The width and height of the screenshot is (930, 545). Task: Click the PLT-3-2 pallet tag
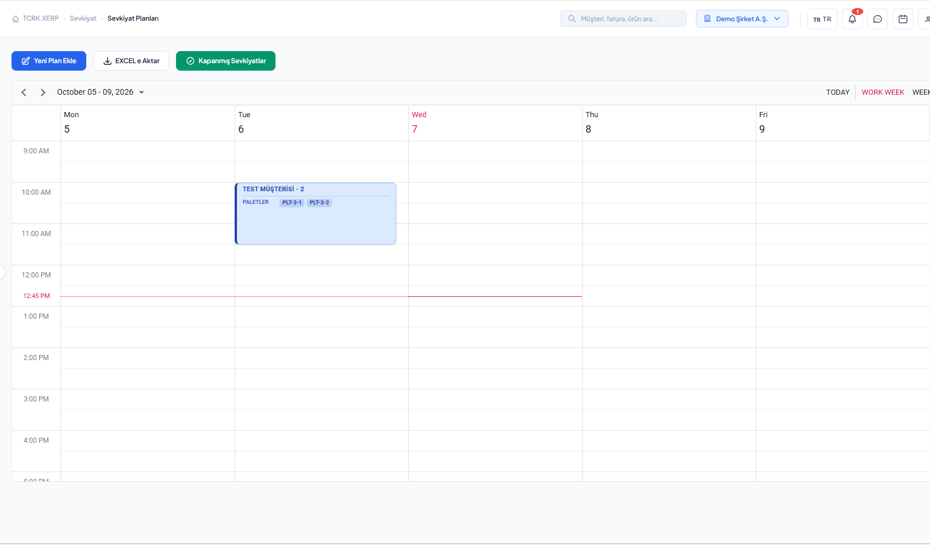(319, 203)
